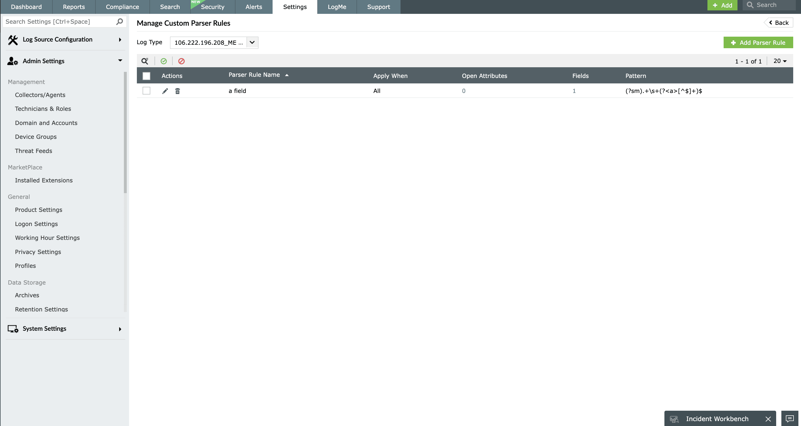Click the settings search magnifier icon
Screen dimensions: 801x426
click(120, 21)
